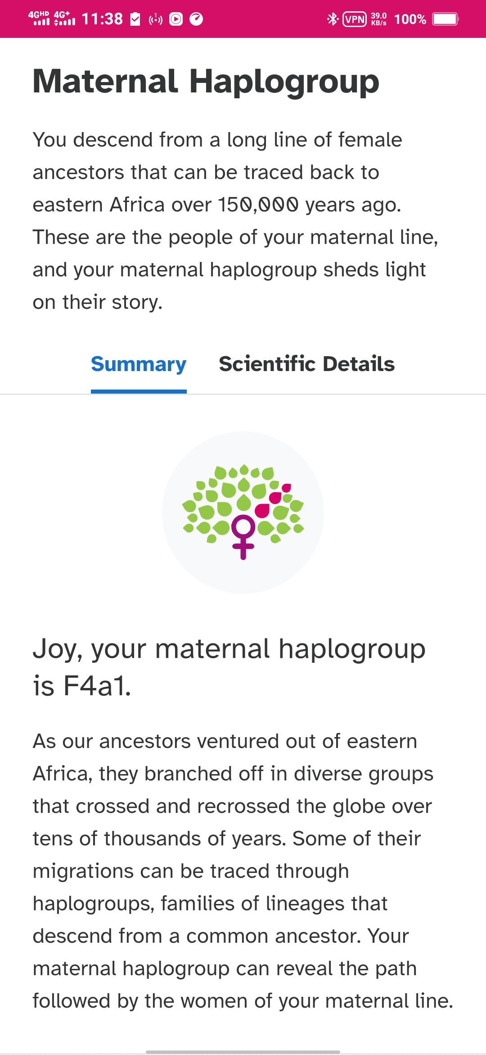This screenshot has width=486, height=1055.
Task: Tap the checkmark task notification icon
Action: click(x=135, y=19)
